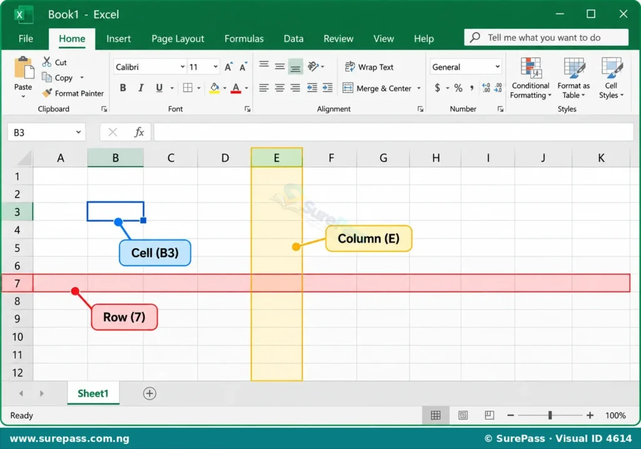Image resolution: width=641 pixels, height=449 pixels.
Task: Click the Accounting dollar format icon
Action: point(438,88)
